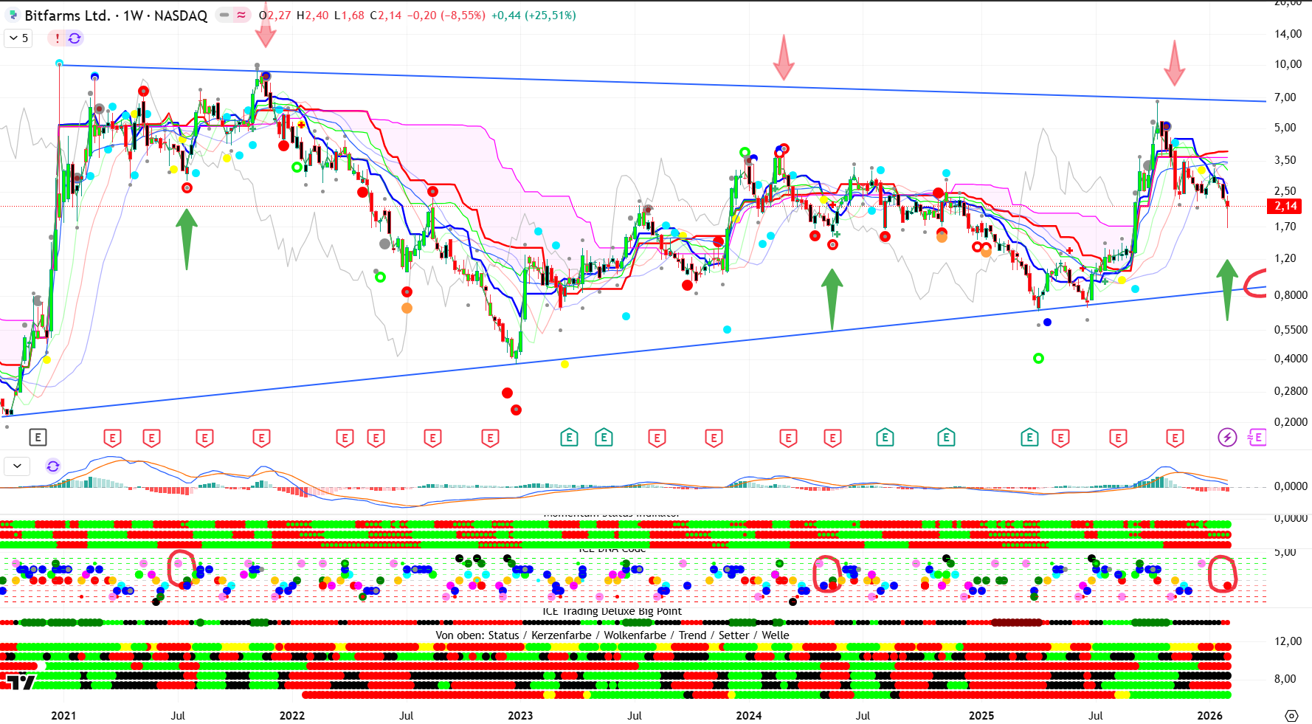The height and width of the screenshot is (724, 1312).
Task: Click the Bitfarms Ltd. symbol title
Action: pos(67,15)
